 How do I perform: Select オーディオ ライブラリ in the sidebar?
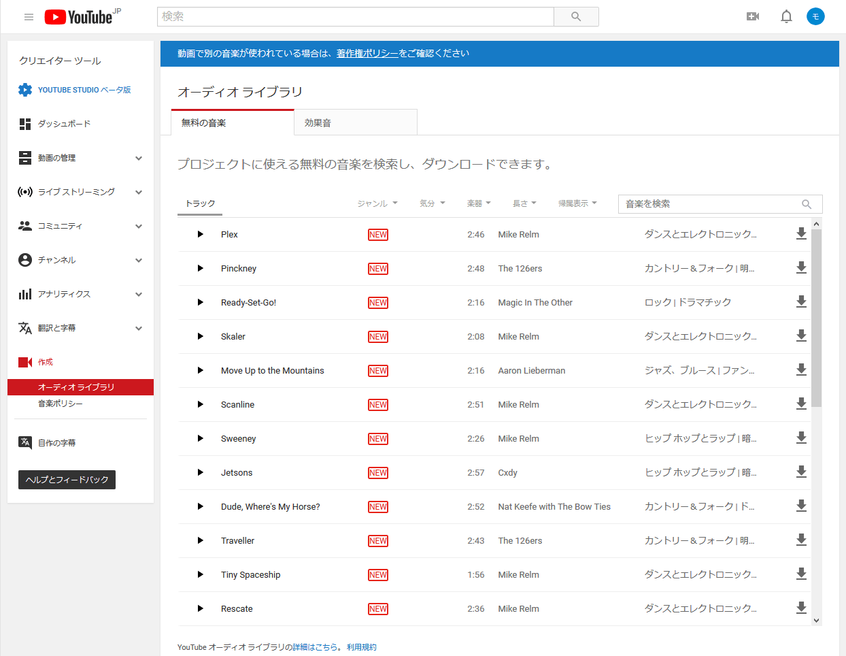click(x=81, y=387)
